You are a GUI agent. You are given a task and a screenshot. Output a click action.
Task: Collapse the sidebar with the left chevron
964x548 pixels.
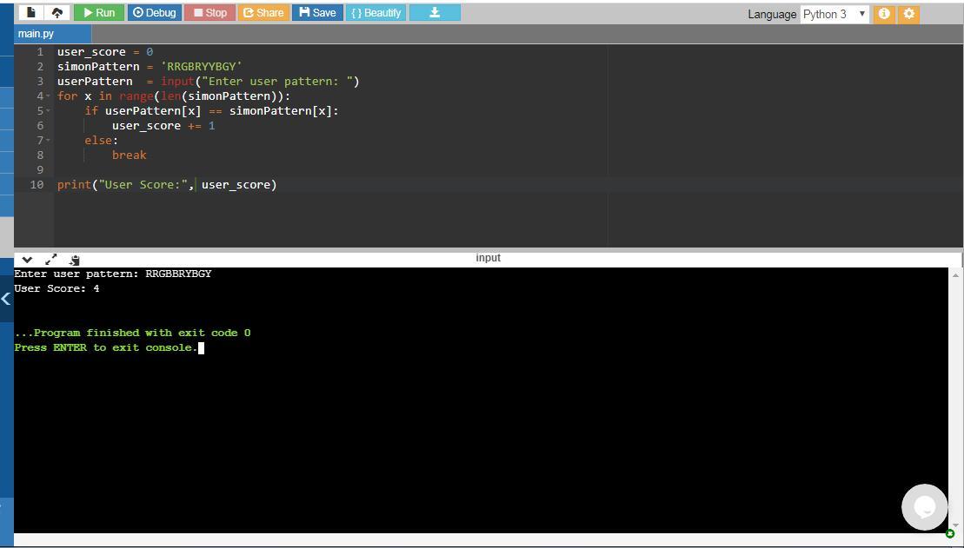pyautogui.click(x=6, y=300)
